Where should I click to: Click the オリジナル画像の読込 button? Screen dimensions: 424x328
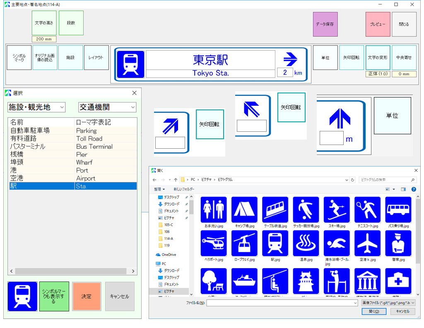click(45, 57)
